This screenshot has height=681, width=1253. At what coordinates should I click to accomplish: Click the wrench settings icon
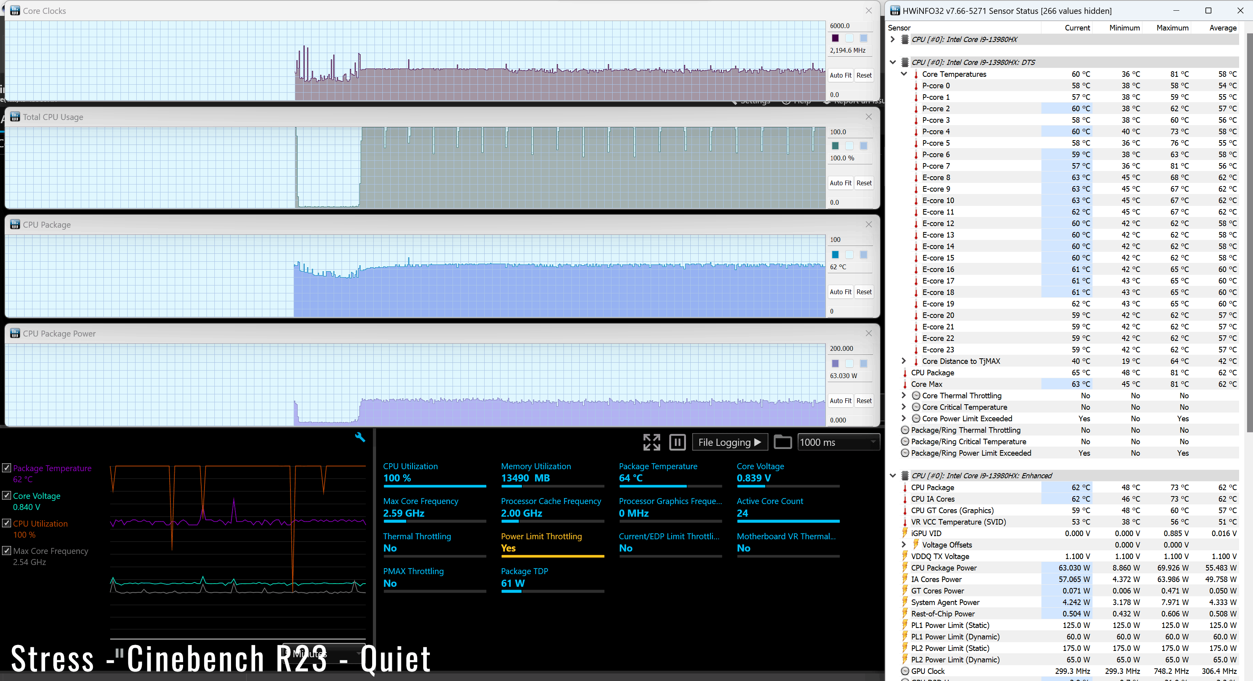coord(360,437)
